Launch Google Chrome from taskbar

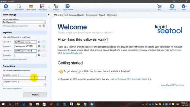31,104
